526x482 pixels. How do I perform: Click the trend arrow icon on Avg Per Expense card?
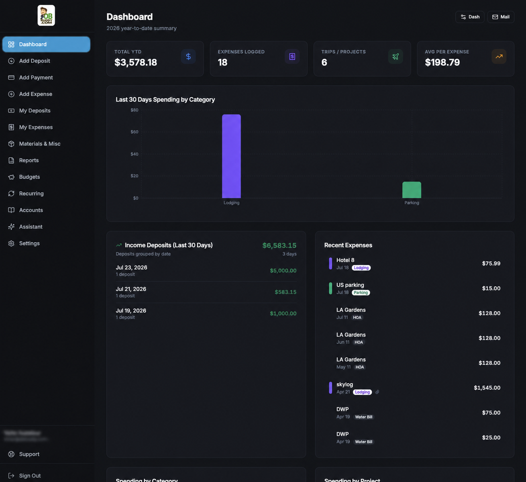pos(499,57)
